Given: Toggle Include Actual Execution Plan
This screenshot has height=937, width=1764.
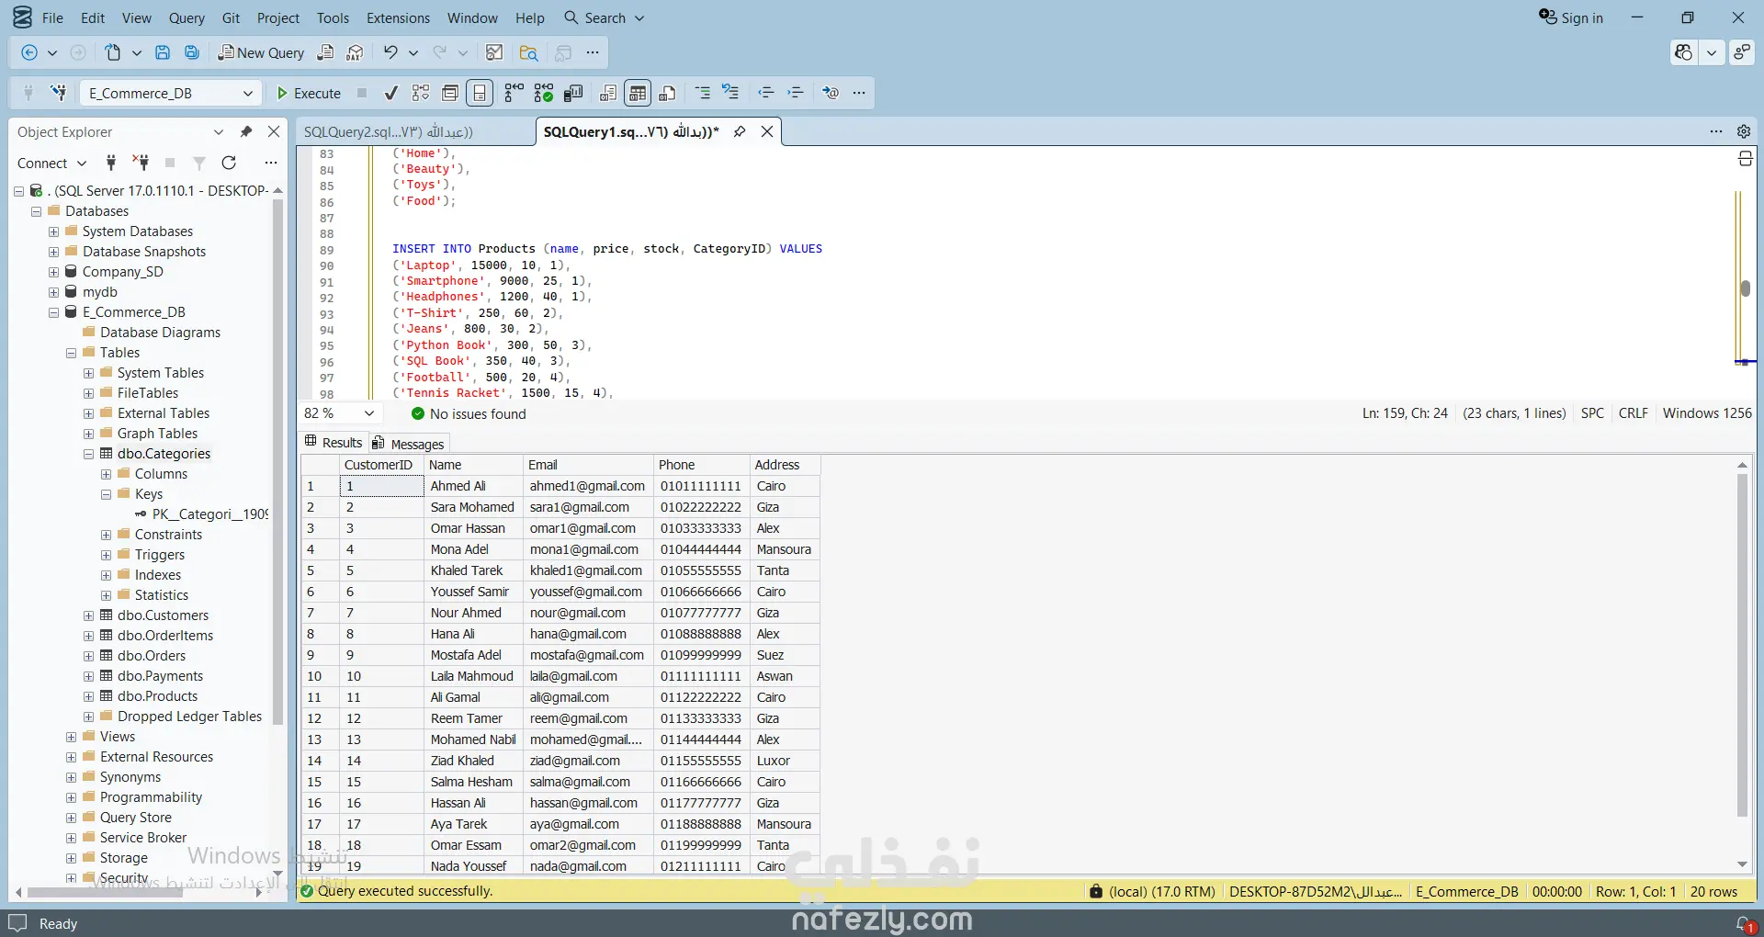Looking at the screenshot, I should [514, 93].
